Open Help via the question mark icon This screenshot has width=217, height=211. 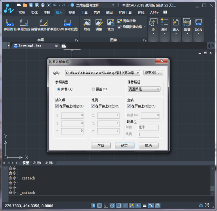tap(72, 5)
